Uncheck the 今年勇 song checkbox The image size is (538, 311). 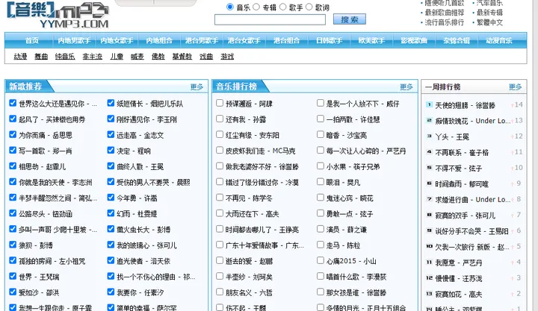click(111, 198)
